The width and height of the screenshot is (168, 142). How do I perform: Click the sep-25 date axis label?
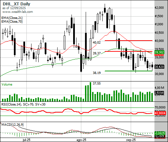pos(131,140)
